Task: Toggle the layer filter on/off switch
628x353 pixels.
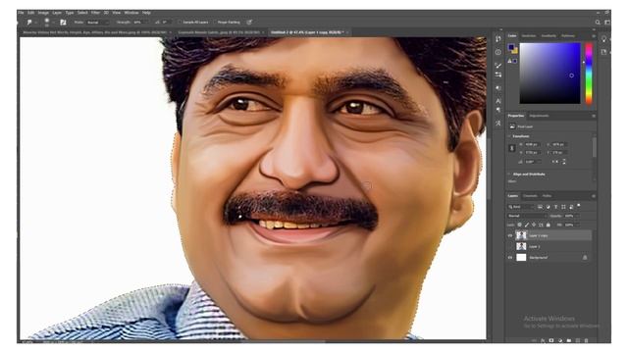Action: (579, 206)
